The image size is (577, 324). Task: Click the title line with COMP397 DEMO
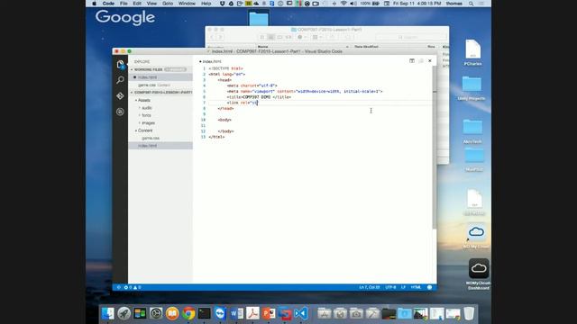(x=259, y=97)
